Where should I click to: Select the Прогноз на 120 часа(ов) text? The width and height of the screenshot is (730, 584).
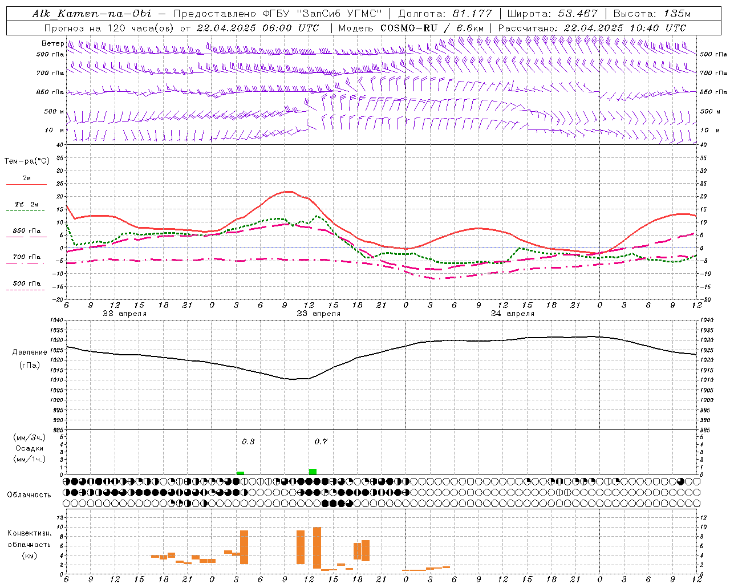point(110,28)
